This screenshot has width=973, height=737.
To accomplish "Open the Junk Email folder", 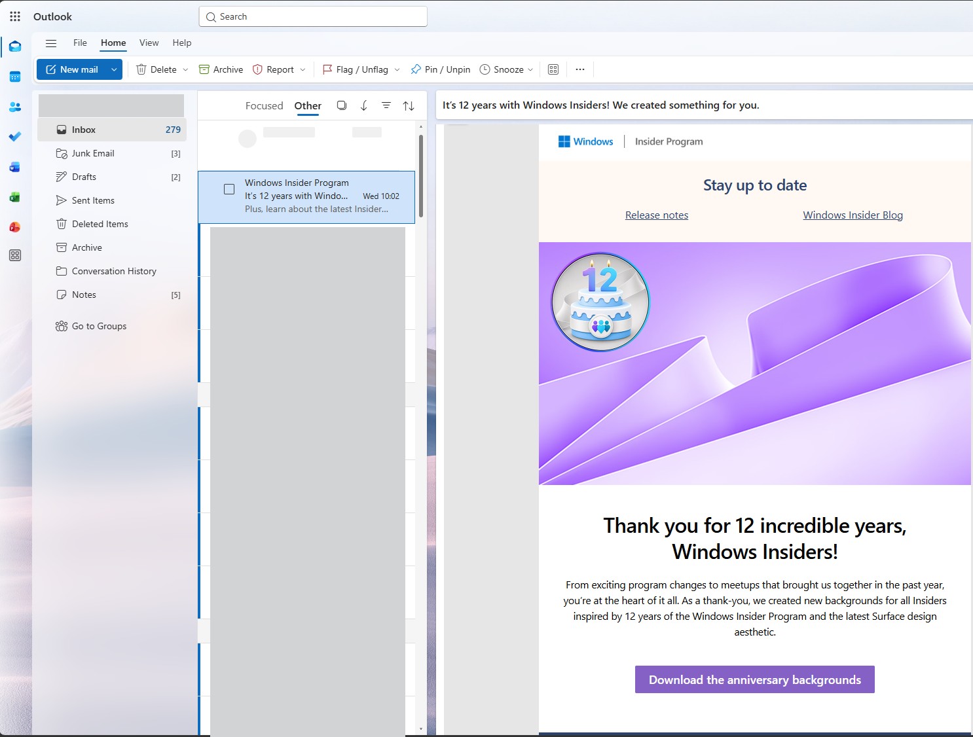I will [x=112, y=153].
